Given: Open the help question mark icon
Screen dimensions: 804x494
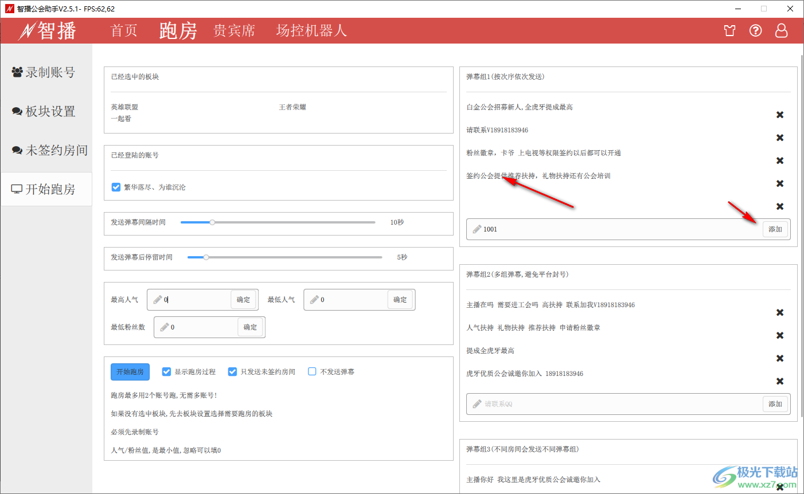Looking at the screenshot, I should coord(756,31).
